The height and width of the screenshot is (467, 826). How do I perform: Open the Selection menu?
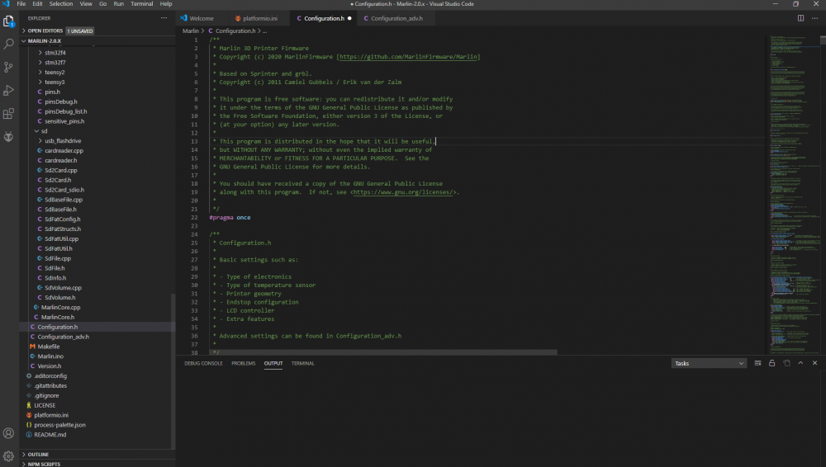click(x=61, y=3)
